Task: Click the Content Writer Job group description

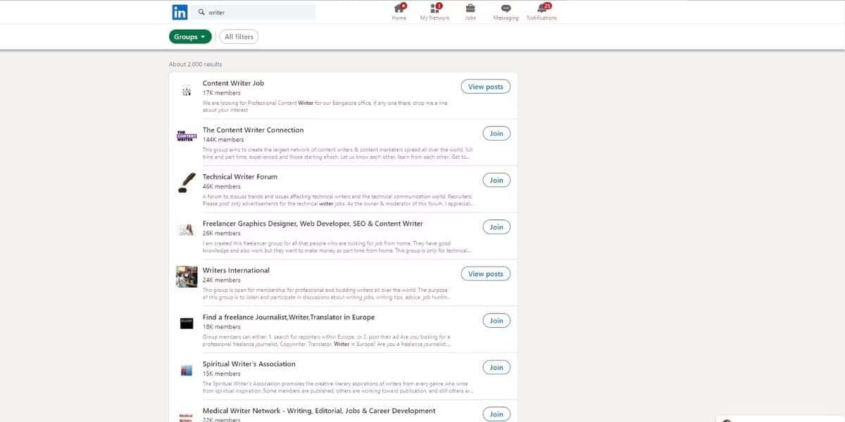Action: coord(325,106)
